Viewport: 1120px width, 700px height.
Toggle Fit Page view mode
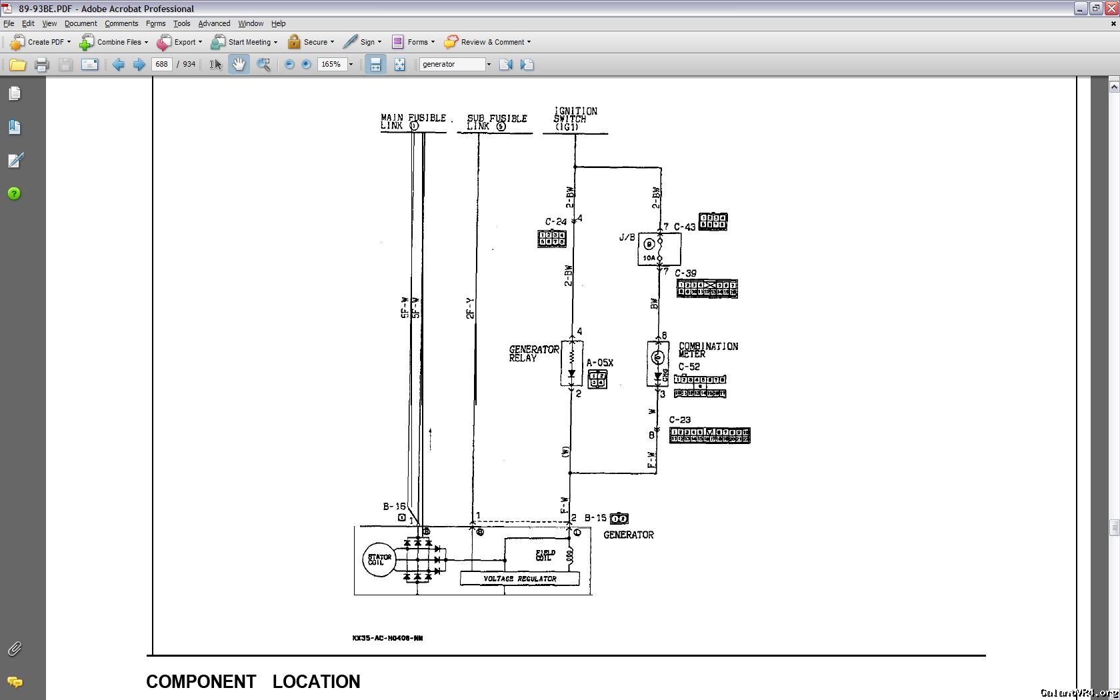coord(399,65)
